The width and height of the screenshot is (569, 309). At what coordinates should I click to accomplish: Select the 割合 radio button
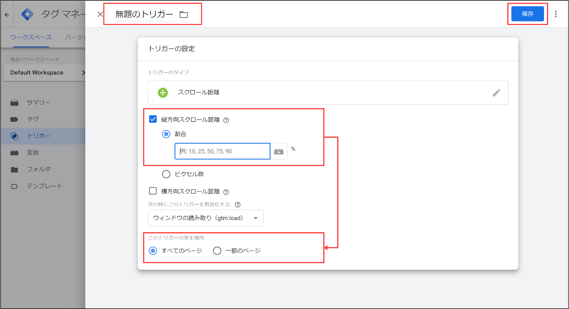166,134
